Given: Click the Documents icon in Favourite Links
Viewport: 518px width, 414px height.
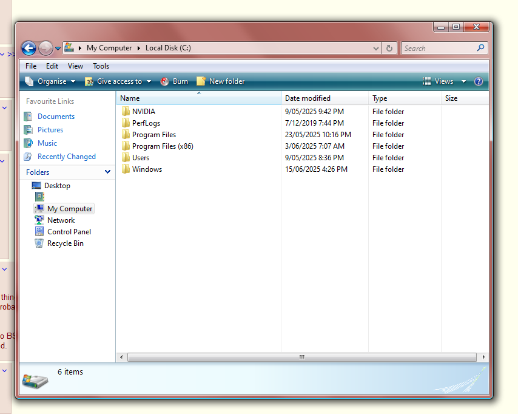Looking at the screenshot, I should tap(28, 117).
